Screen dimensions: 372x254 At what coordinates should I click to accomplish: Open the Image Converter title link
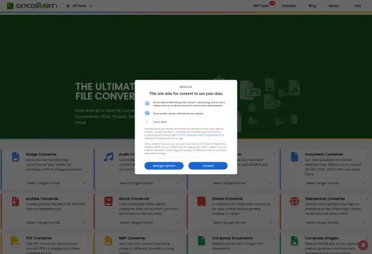pos(41,154)
